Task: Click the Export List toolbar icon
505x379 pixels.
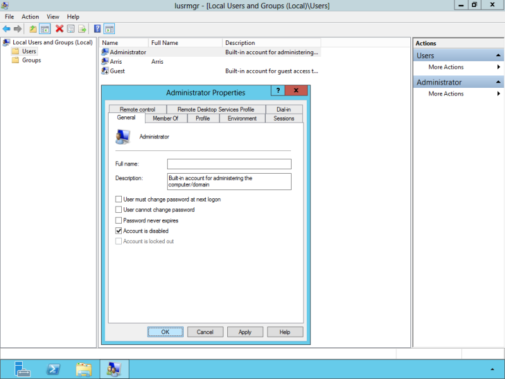Action: pyautogui.click(x=83, y=29)
